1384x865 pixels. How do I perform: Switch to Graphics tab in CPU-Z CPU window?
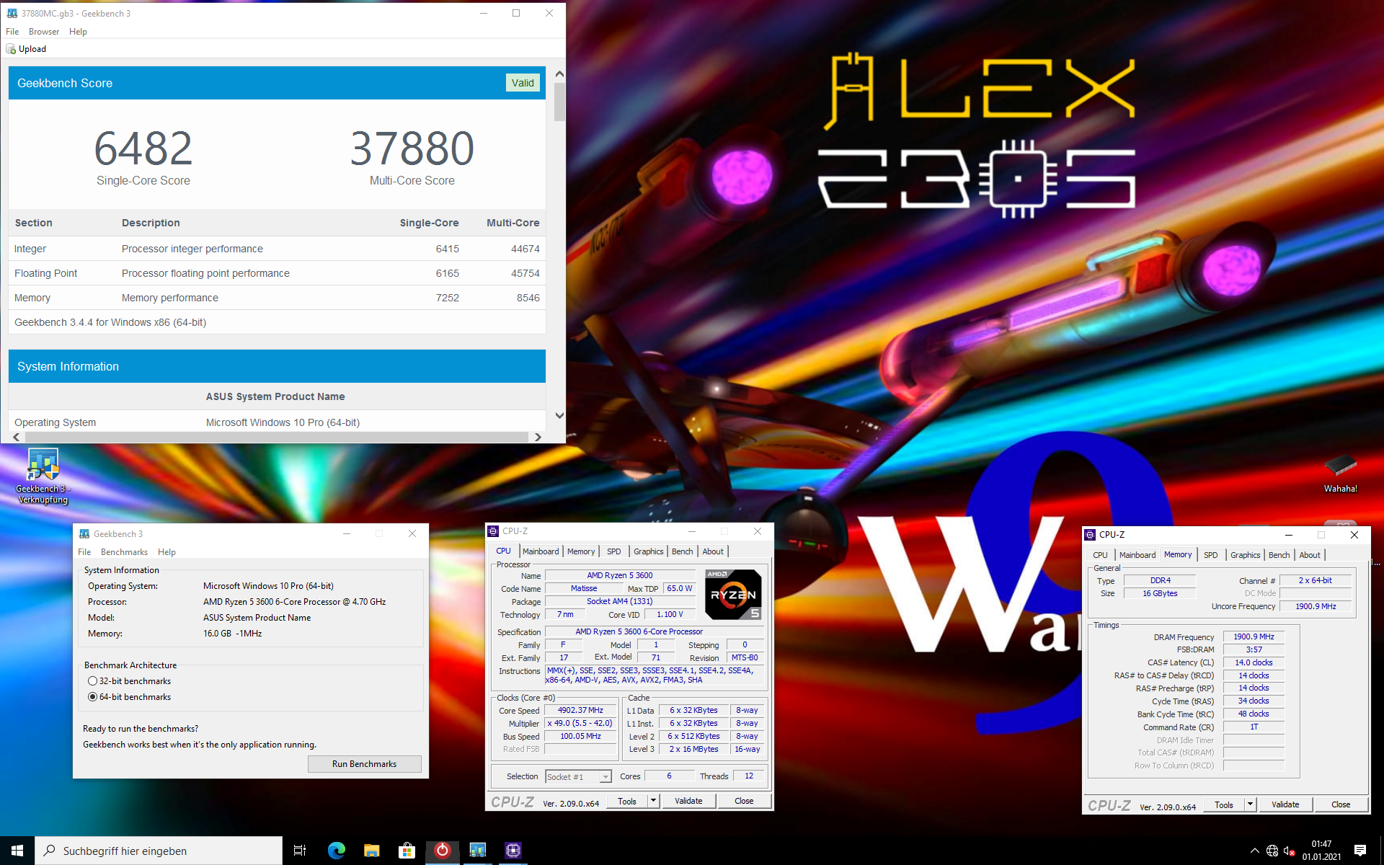(649, 551)
